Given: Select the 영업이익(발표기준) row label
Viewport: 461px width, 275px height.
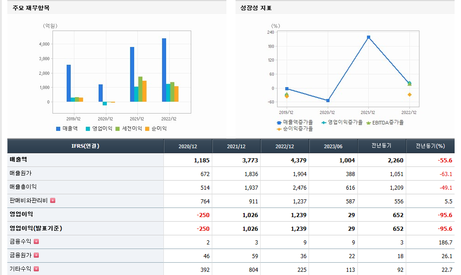Looking at the screenshot, I should pos(36,228).
